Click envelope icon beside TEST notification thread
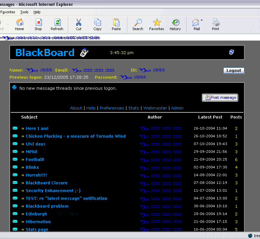260x239 pixels. [15, 198]
